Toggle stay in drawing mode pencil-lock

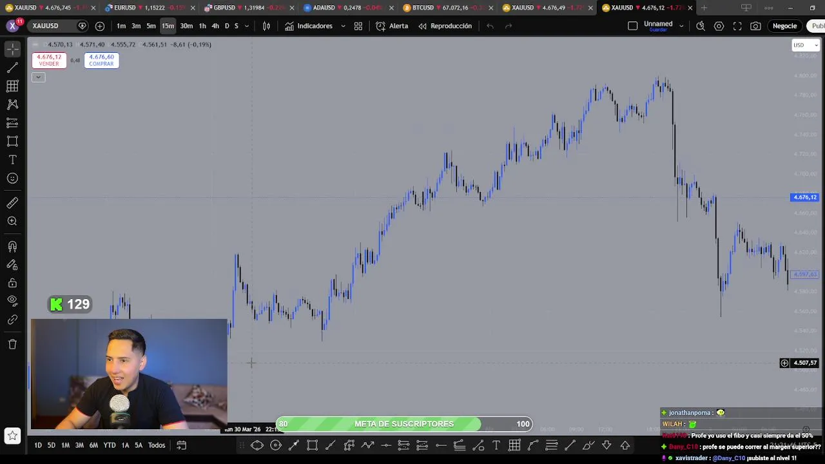[x=12, y=265]
